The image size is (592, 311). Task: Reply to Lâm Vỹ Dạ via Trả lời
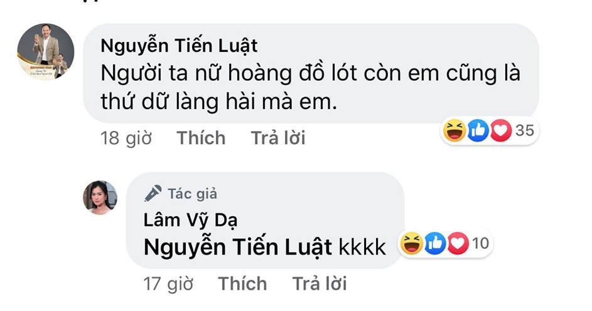[320, 283]
